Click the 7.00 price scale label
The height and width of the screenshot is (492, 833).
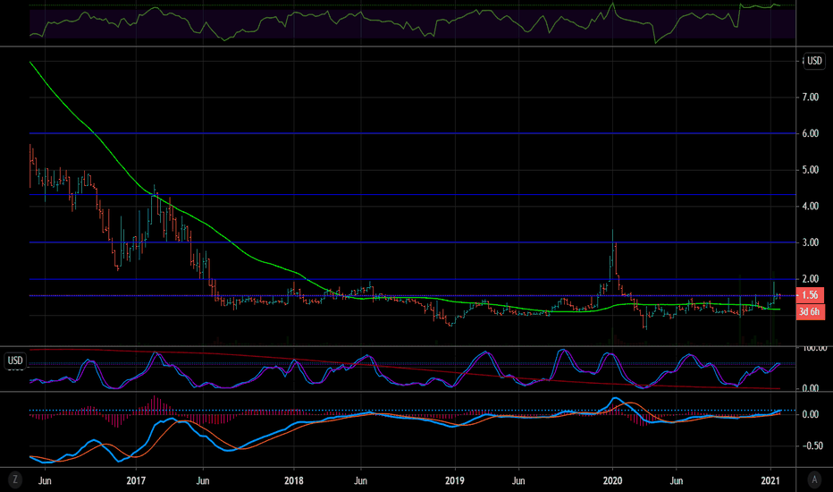tap(810, 97)
